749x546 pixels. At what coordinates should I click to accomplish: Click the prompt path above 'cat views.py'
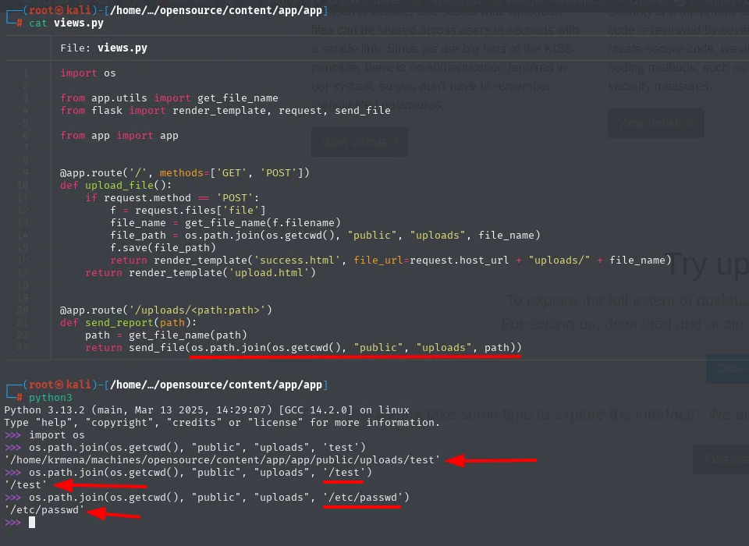tap(216, 10)
